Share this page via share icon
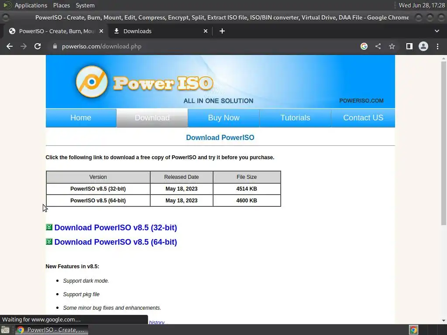This screenshot has width=447, height=335. [x=378, y=46]
